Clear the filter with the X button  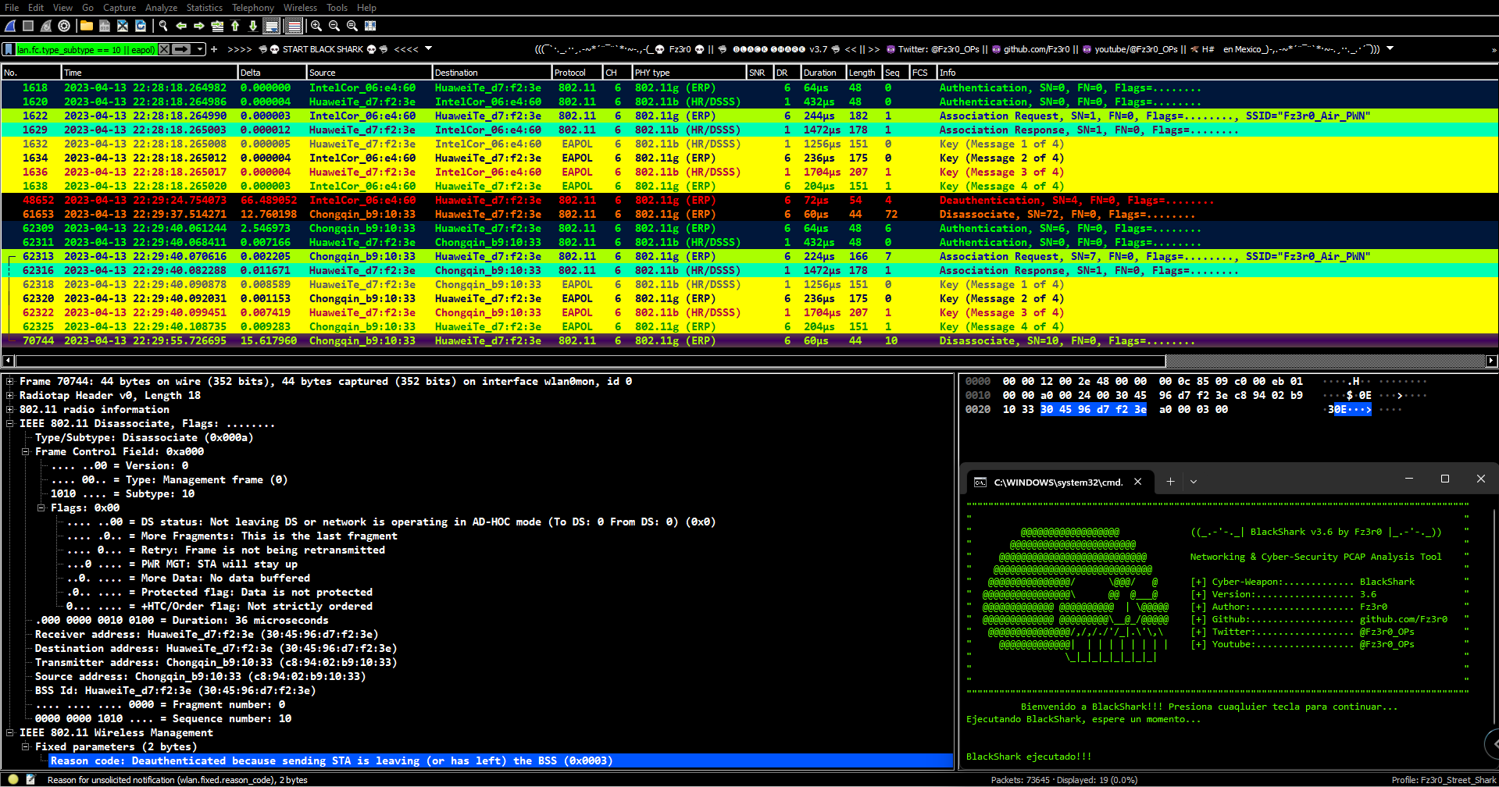pyautogui.click(x=163, y=48)
